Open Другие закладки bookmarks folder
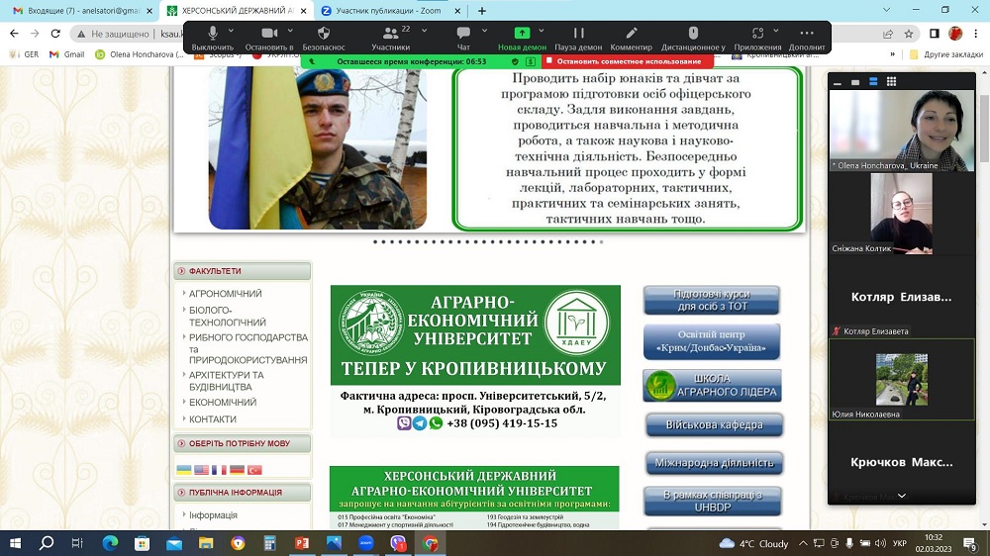Image resolution: width=990 pixels, height=556 pixels. click(x=945, y=54)
